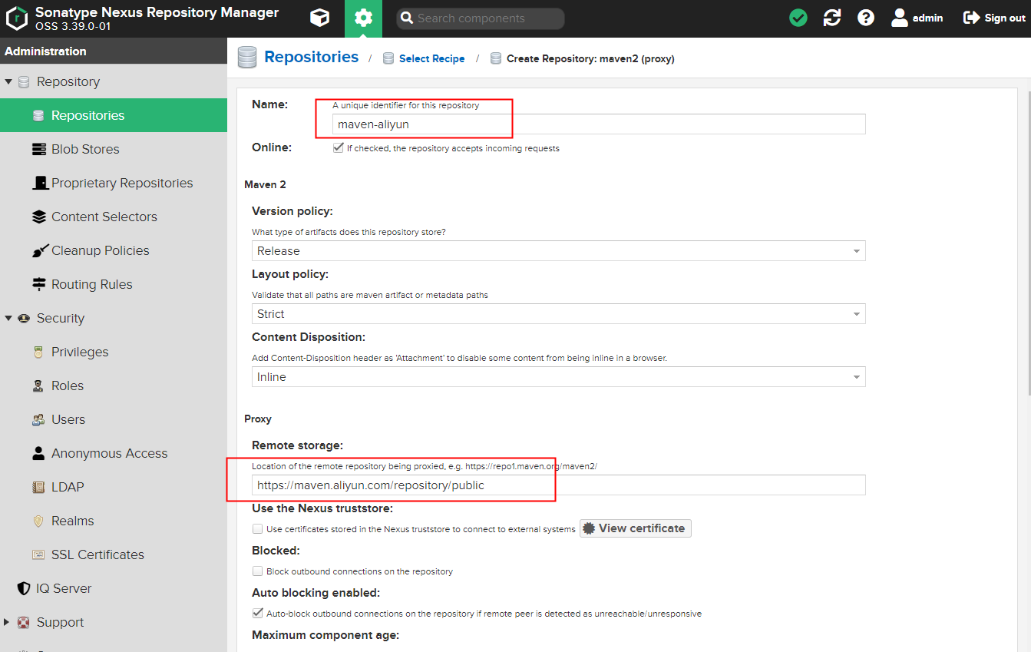
Task: Open Blob Stores menu entry
Action: pos(114,149)
